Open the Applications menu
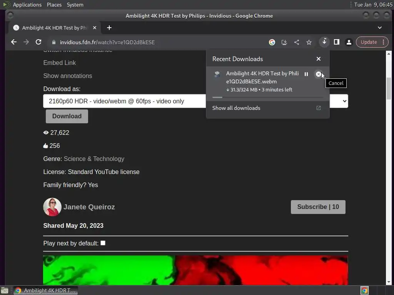This screenshot has width=394, height=295. click(27, 5)
